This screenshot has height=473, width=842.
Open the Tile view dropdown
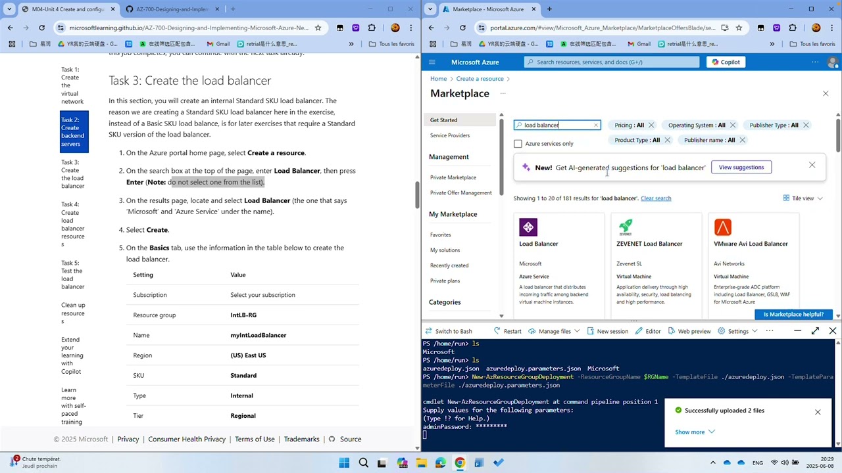[803, 198]
